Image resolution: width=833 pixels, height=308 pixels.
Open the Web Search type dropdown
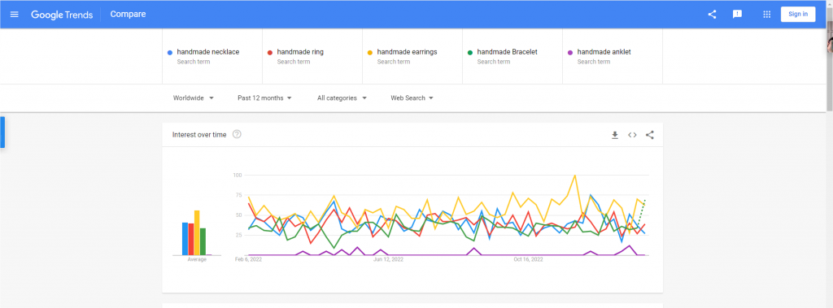coord(412,98)
